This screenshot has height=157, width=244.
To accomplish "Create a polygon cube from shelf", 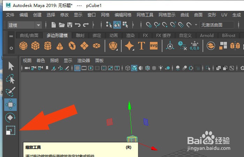I will [x=36, y=46].
